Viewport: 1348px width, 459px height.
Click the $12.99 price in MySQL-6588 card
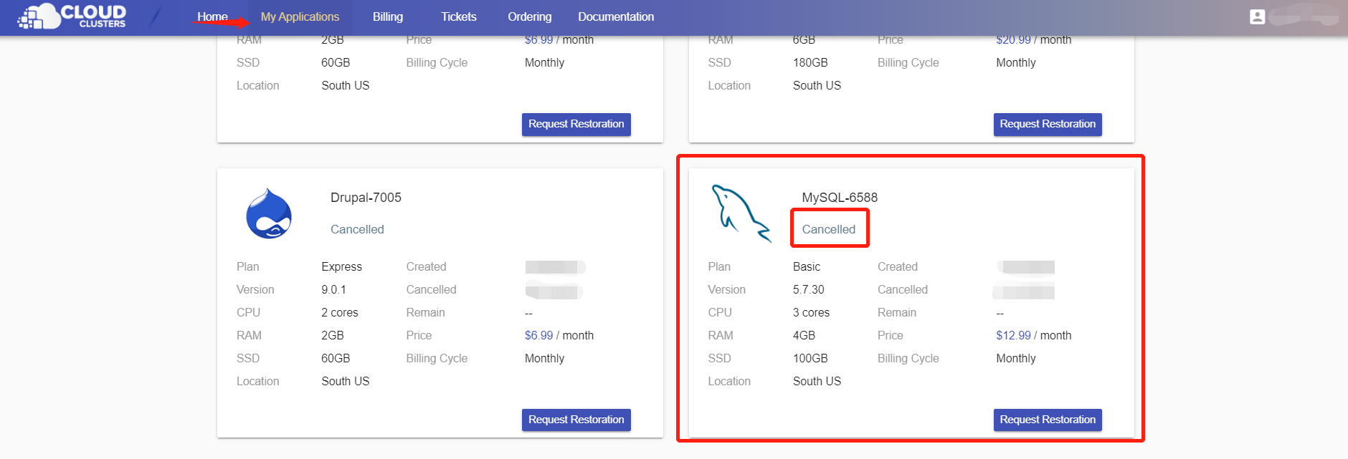click(1013, 335)
